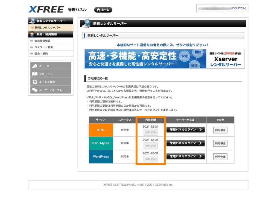This screenshot has width=280, height=204.
Task: Click the Q icon beside よくある質問
Action: click(35, 82)
